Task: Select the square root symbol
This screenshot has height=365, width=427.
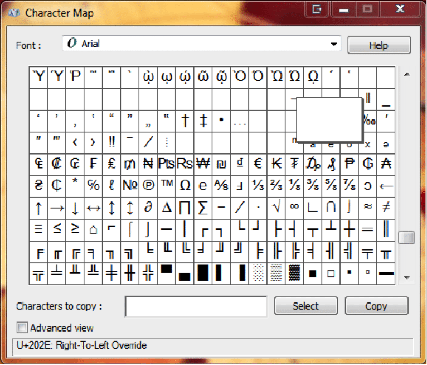Action: pos(275,207)
